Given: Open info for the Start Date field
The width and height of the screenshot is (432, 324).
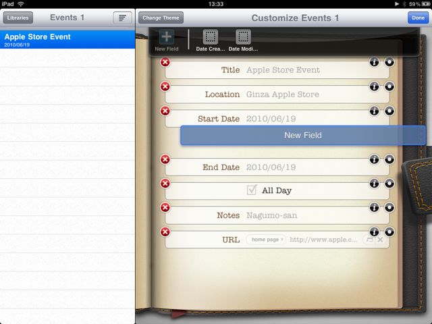Looking at the screenshot, I should (374, 111).
